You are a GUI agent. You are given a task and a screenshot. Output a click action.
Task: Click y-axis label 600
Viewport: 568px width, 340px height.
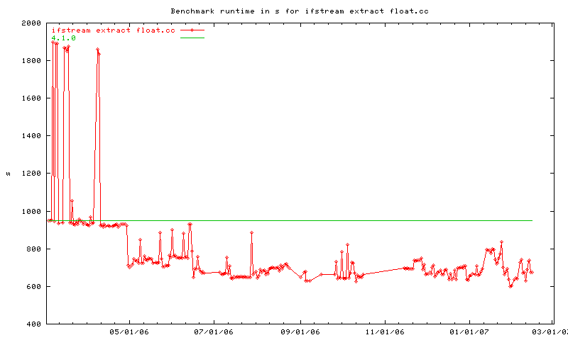coord(34,287)
